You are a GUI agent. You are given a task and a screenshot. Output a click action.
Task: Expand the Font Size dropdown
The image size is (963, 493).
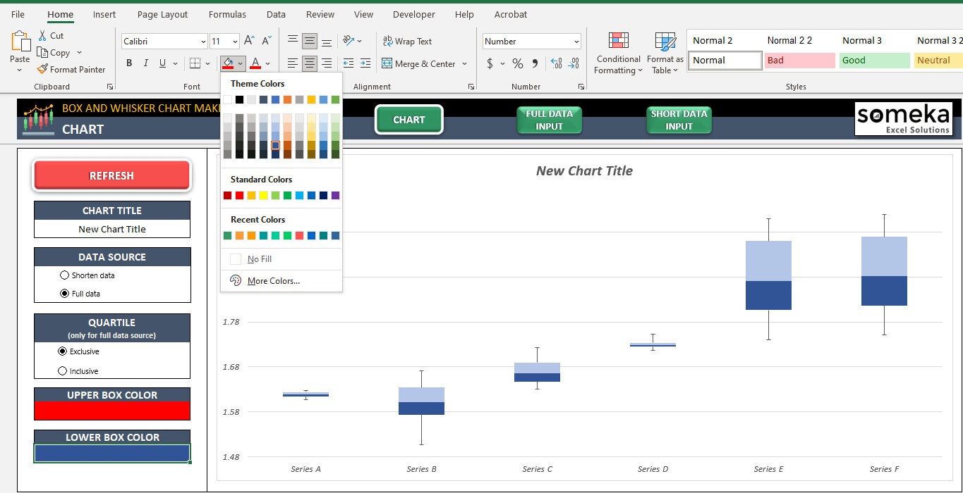pyautogui.click(x=234, y=41)
